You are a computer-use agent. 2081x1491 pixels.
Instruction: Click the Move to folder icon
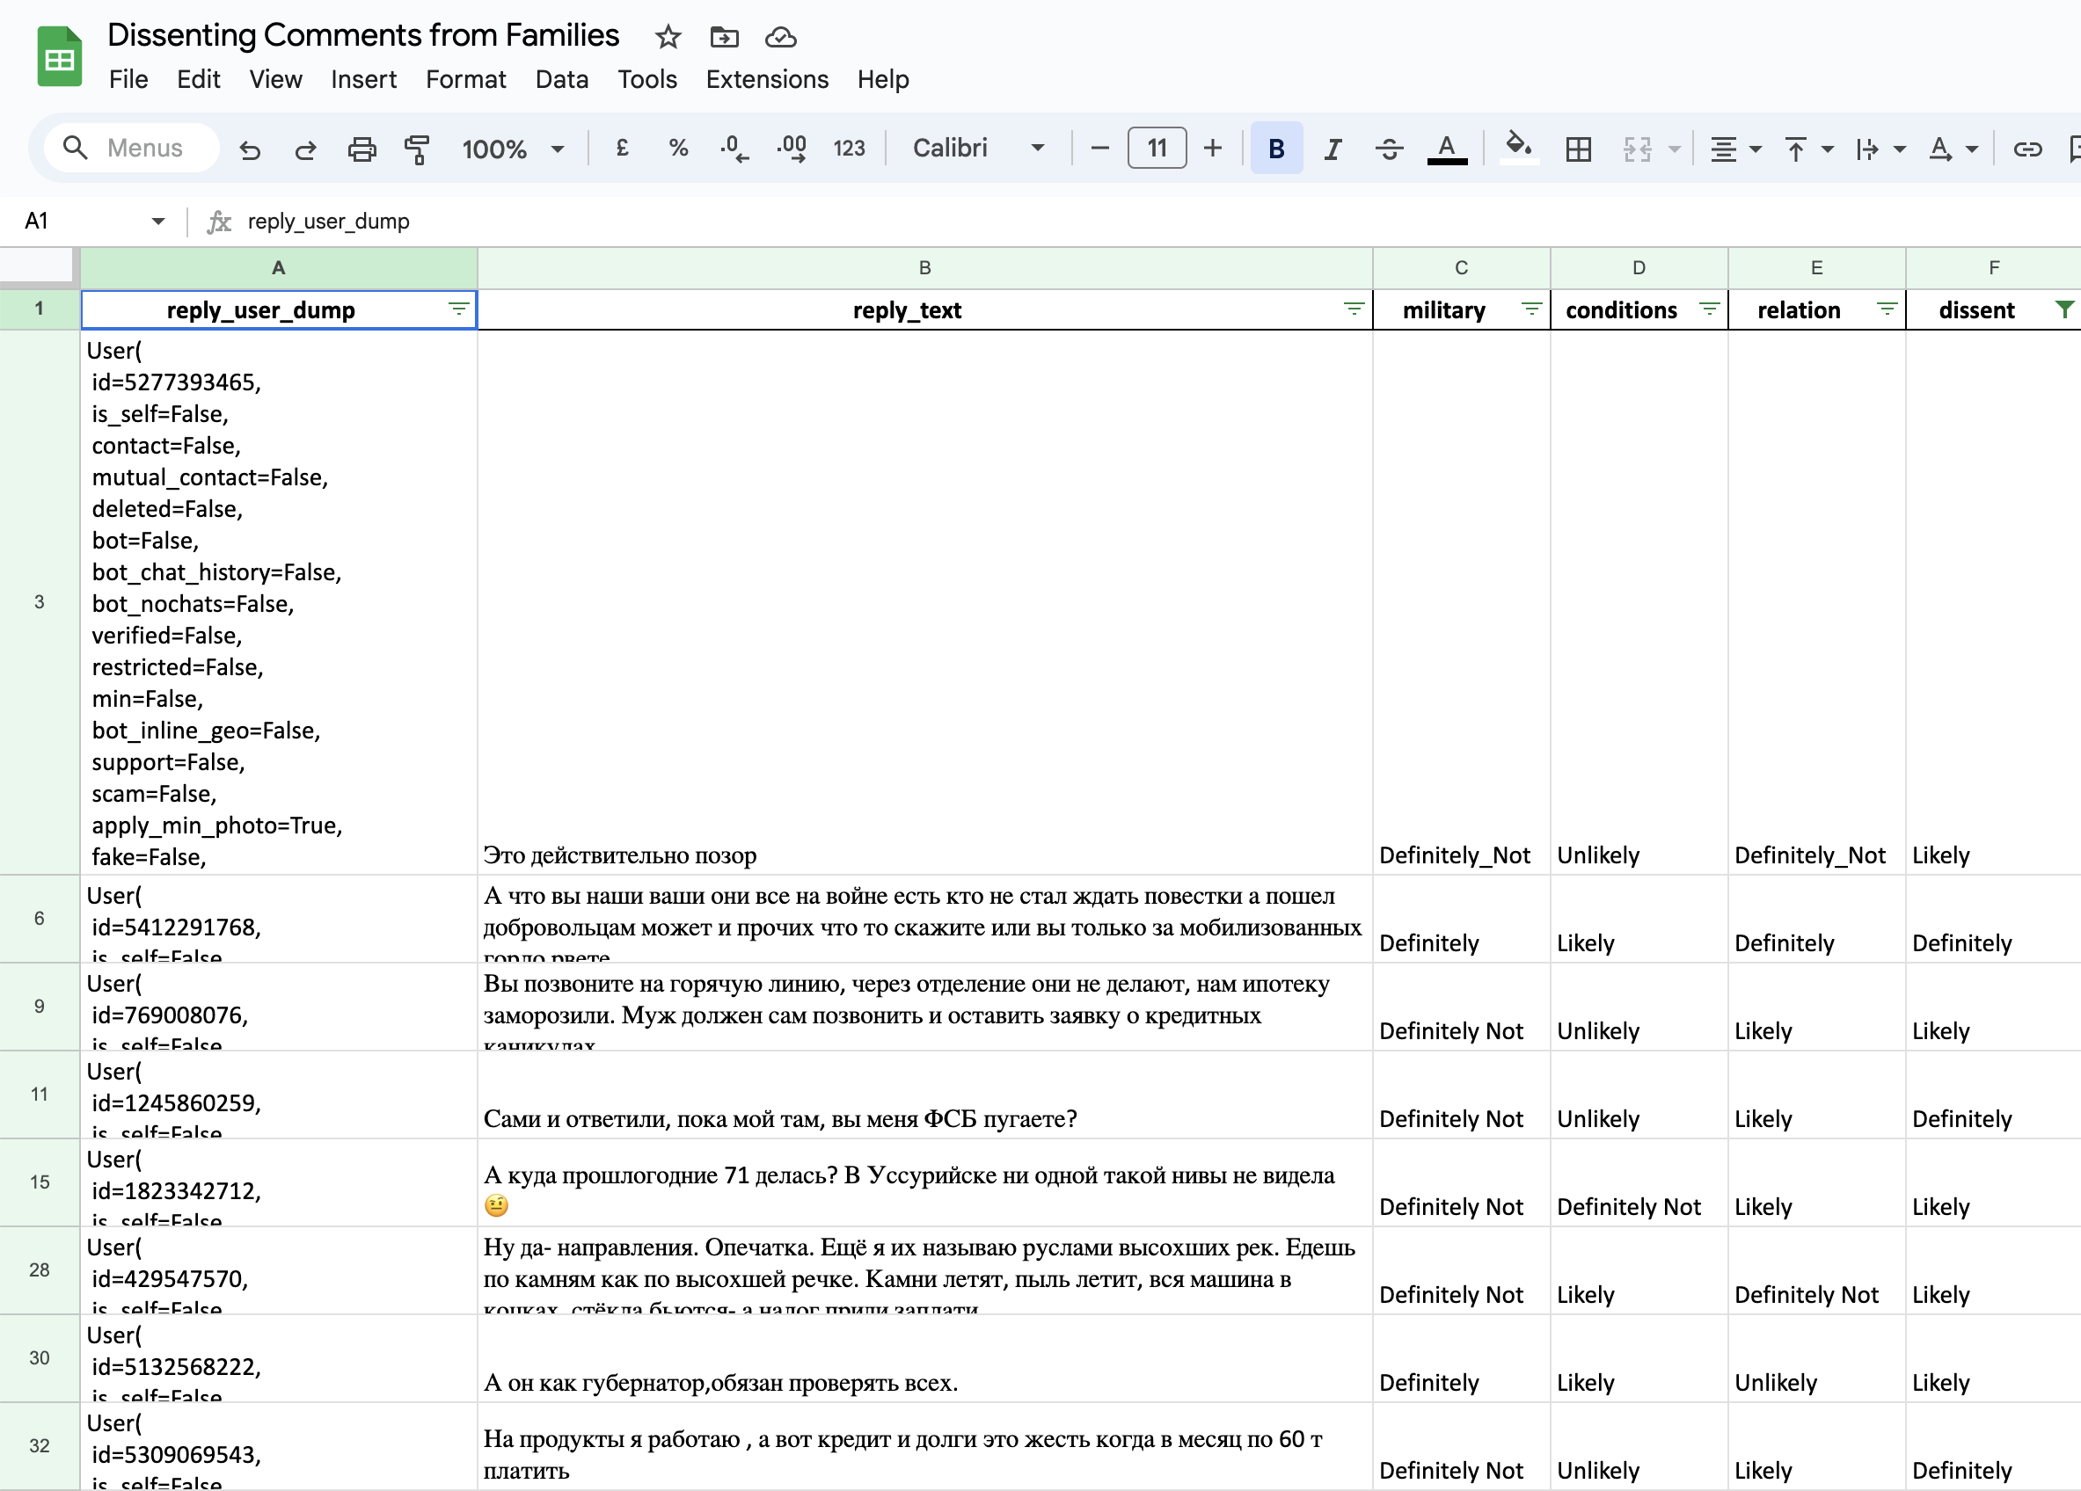[724, 37]
